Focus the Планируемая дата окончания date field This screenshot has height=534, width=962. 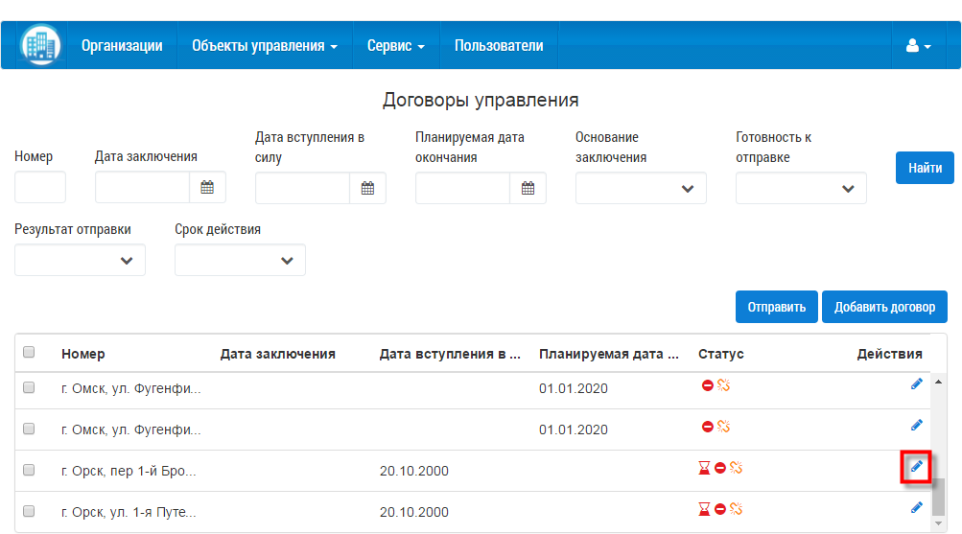pos(462,188)
